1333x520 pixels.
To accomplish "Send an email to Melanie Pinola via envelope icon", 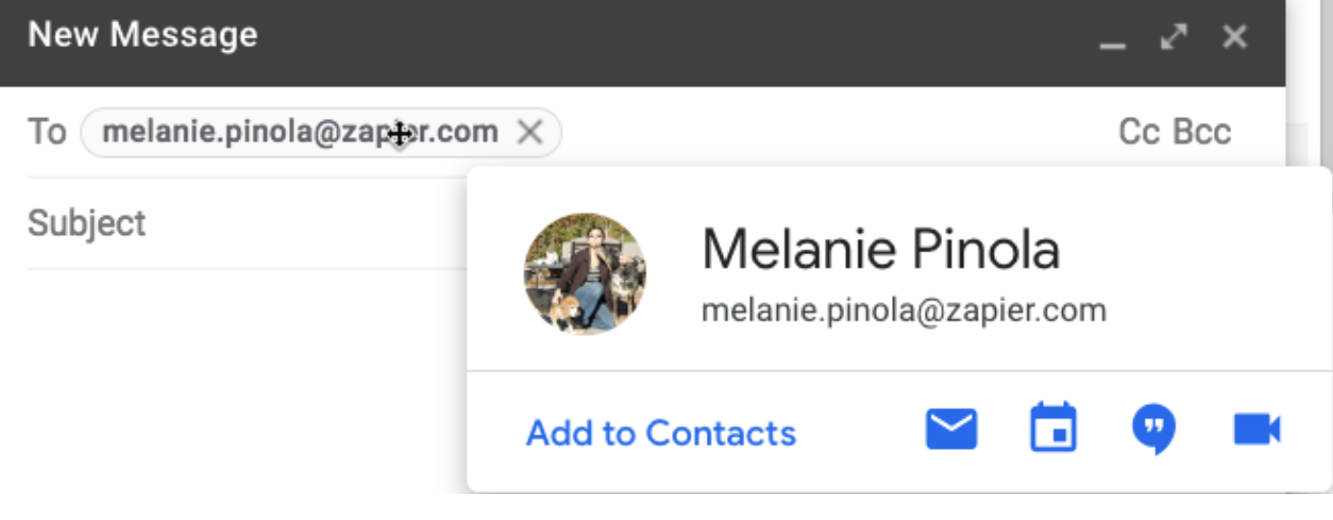I will point(951,430).
